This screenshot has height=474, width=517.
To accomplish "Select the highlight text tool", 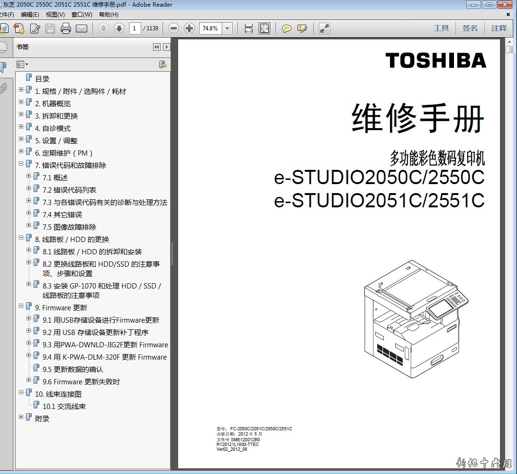I will tap(302, 28).
